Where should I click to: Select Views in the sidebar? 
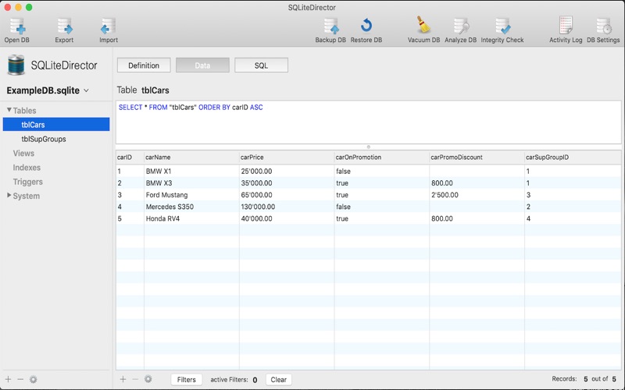point(23,153)
